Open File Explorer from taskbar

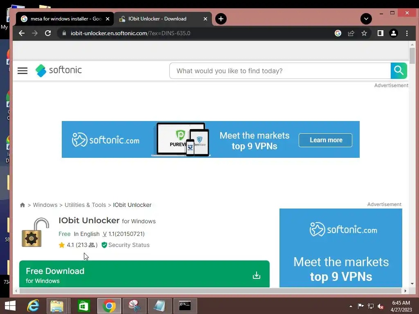(57, 306)
